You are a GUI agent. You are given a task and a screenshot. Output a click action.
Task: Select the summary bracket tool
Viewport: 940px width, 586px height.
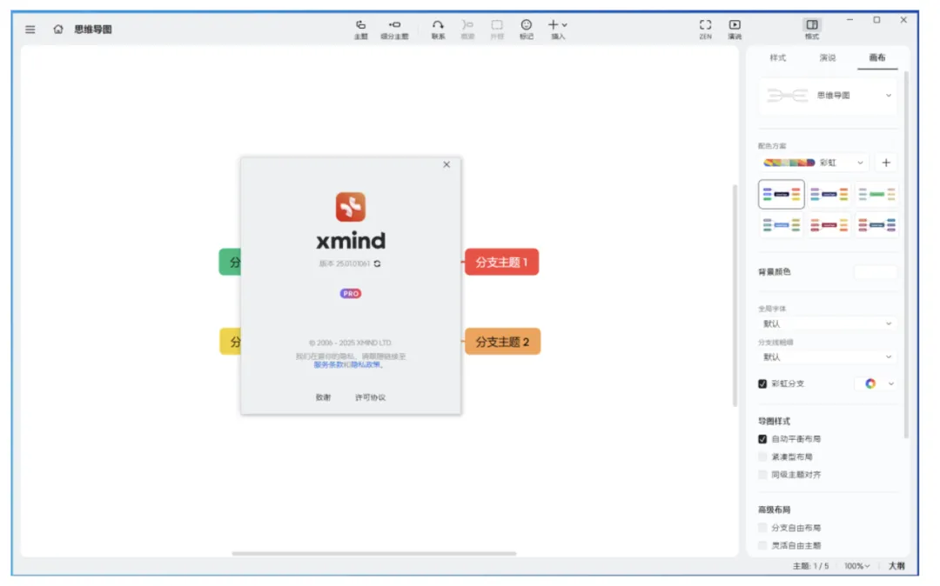pos(467,30)
